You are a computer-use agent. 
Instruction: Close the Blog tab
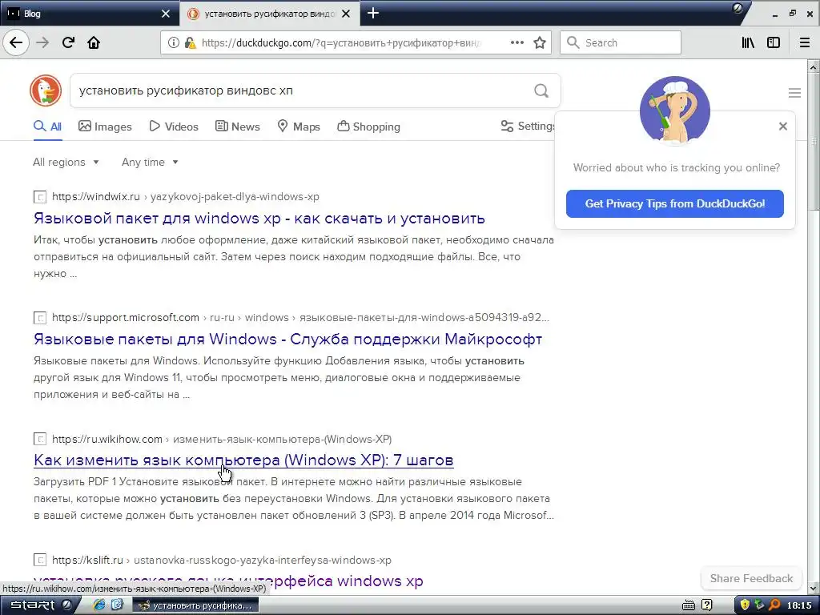click(166, 14)
